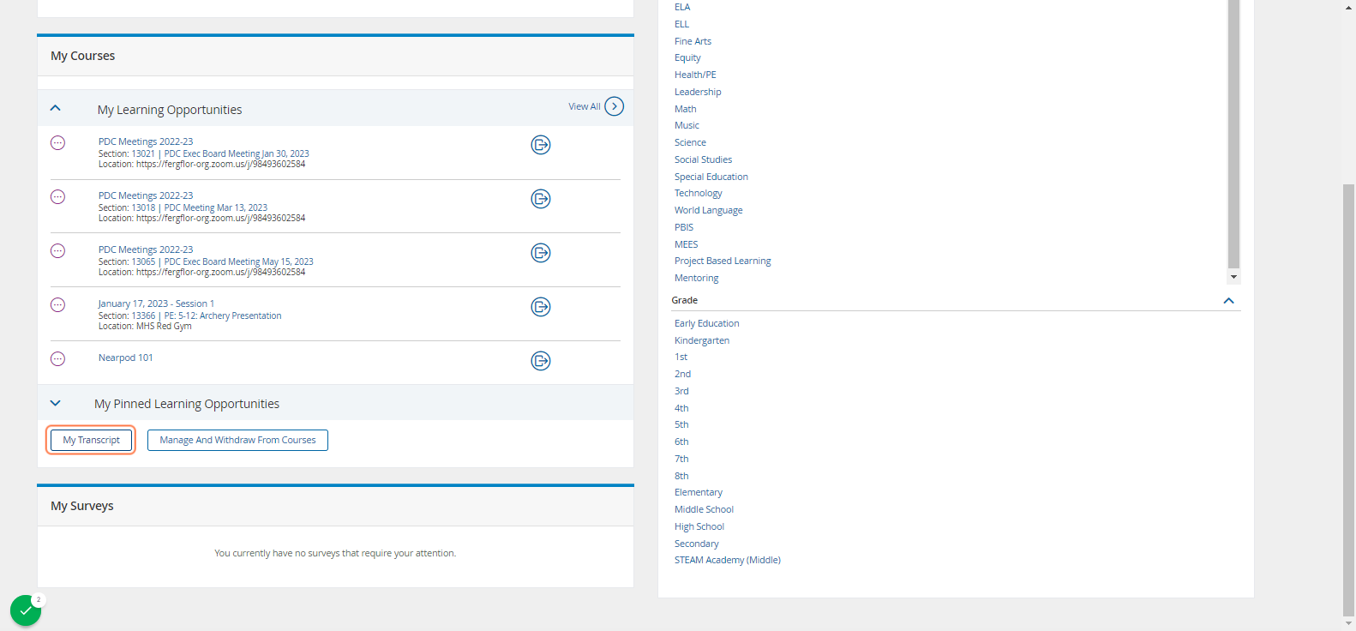Click status circle icon for Jan 30 meeting
The width and height of the screenshot is (1356, 631).
[x=57, y=143]
